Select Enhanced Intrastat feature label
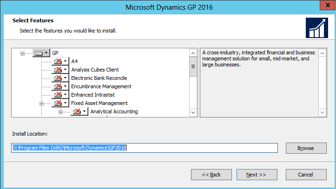Screen dimensions: 336x189 click(x=93, y=95)
